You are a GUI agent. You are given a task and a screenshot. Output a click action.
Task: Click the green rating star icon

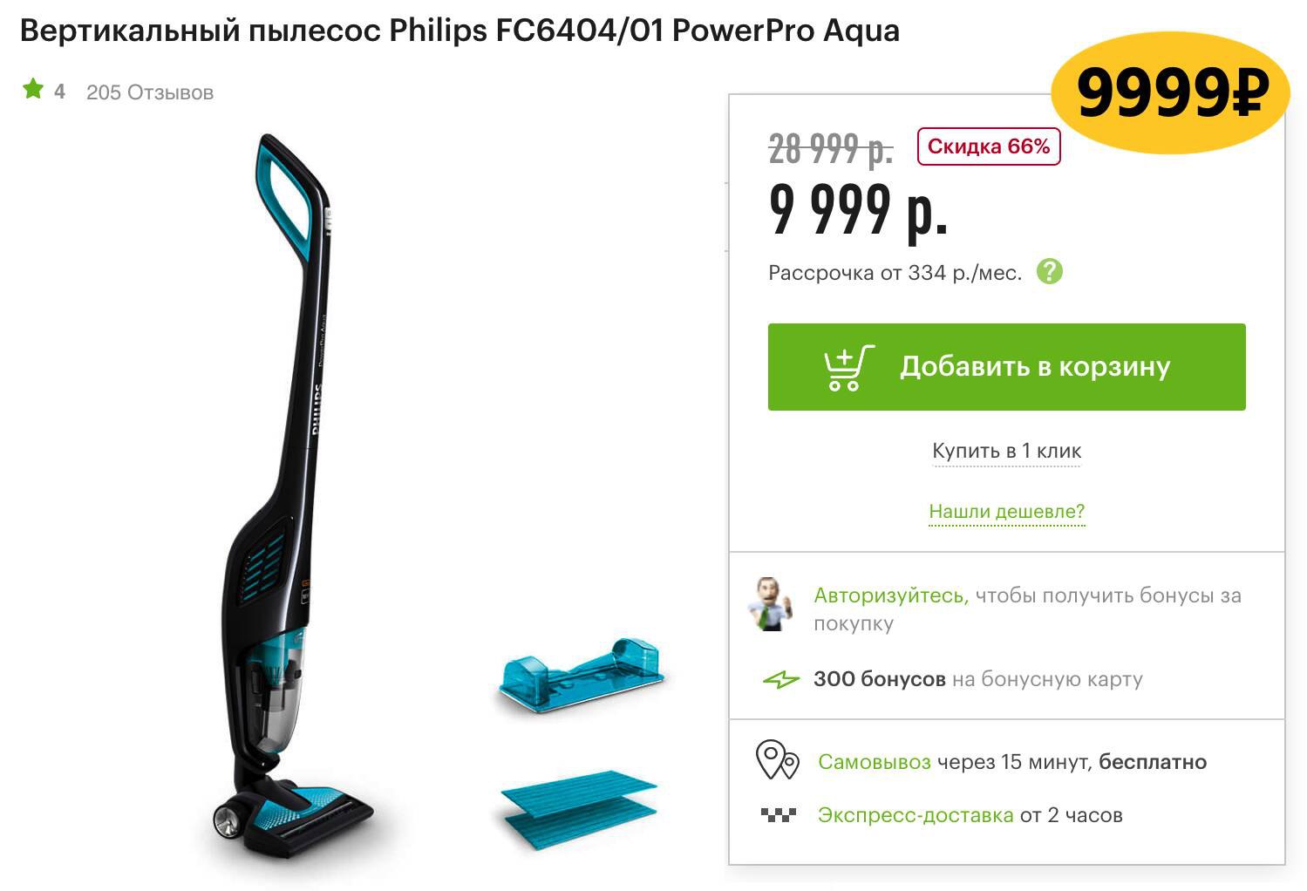(x=33, y=89)
